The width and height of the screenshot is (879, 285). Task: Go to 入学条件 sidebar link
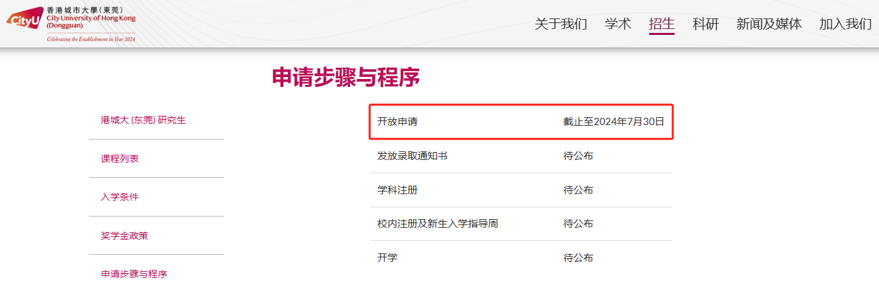click(120, 197)
